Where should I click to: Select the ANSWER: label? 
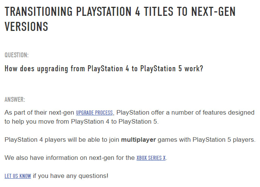15,100
